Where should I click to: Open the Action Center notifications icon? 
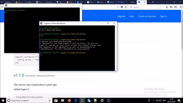179,100
